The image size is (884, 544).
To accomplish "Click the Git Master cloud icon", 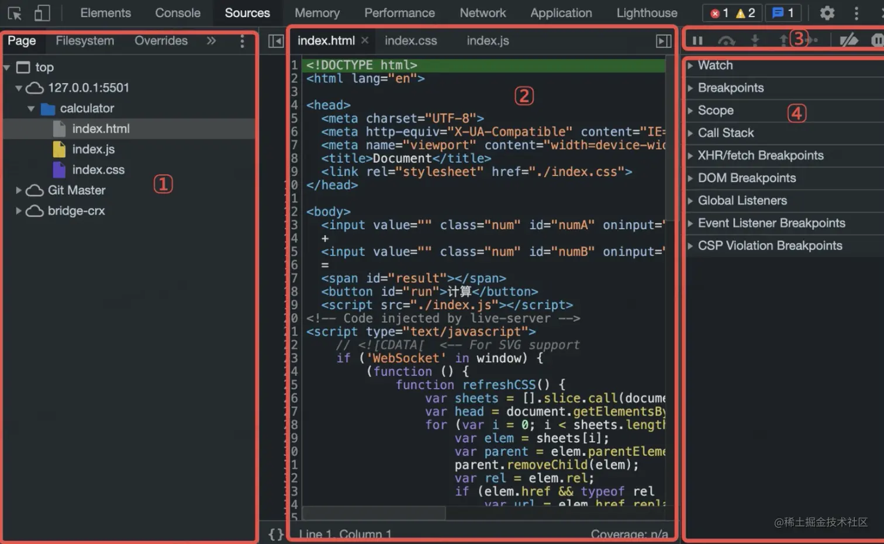I will click(x=34, y=190).
